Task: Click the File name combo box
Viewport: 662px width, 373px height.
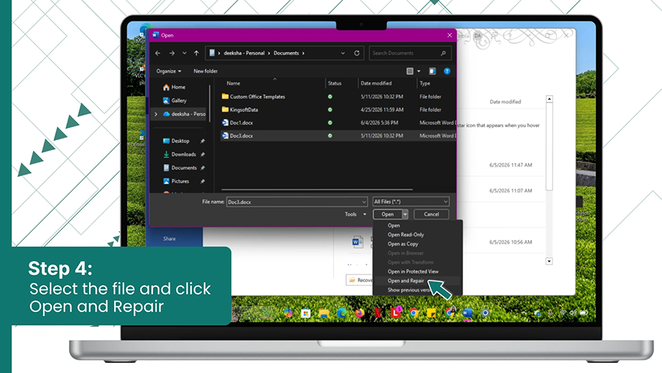Action: pyautogui.click(x=297, y=202)
